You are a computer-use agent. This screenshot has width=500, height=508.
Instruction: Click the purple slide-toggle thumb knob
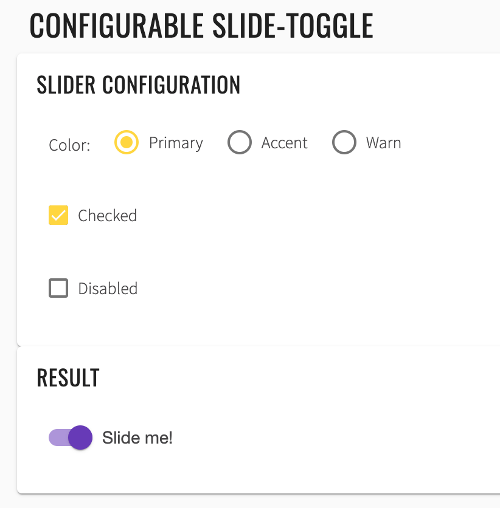pos(80,438)
